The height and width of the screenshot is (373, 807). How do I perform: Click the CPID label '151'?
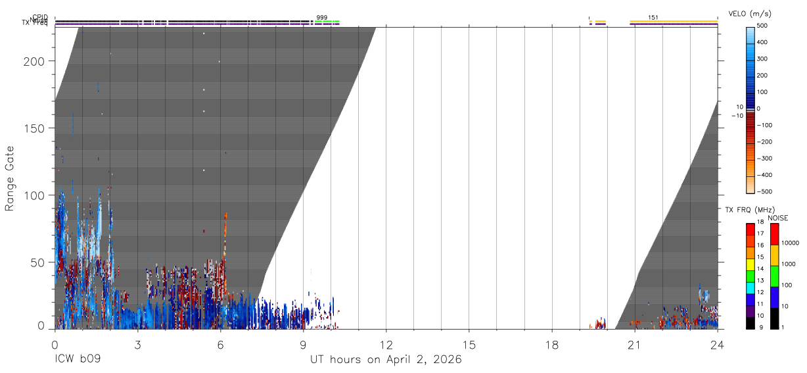pyautogui.click(x=653, y=18)
